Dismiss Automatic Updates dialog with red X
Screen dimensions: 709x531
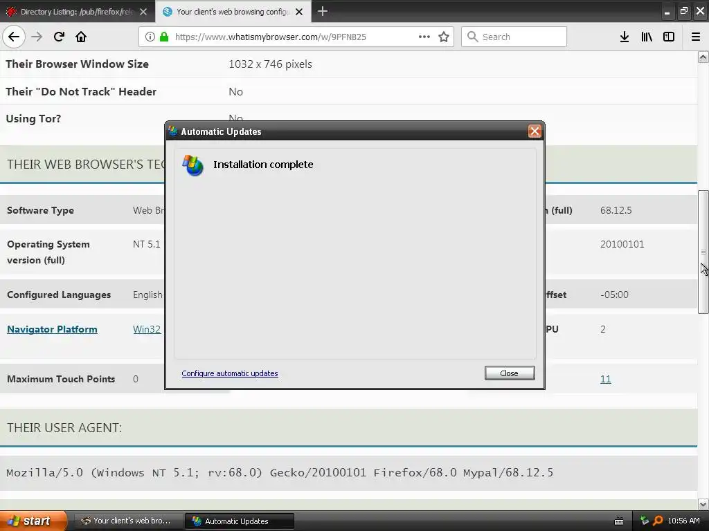pyautogui.click(x=535, y=131)
